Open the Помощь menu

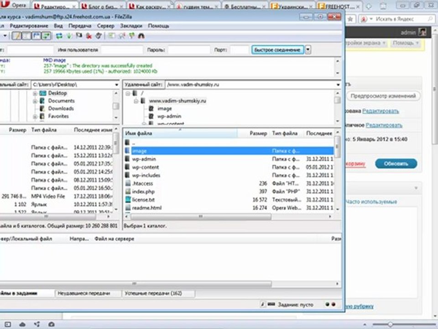pos(158,26)
